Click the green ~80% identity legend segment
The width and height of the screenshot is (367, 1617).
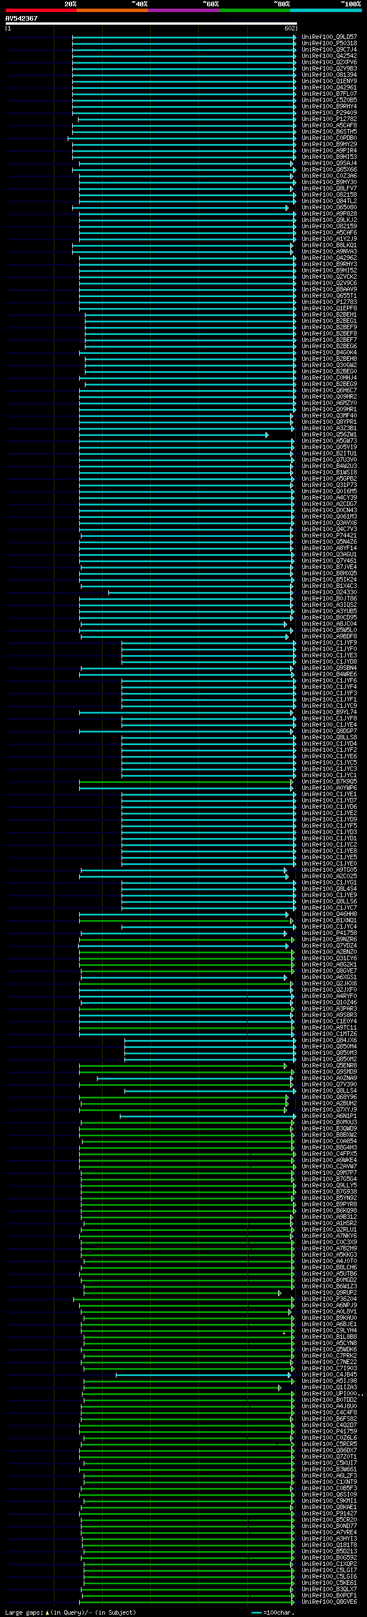pos(255,10)
